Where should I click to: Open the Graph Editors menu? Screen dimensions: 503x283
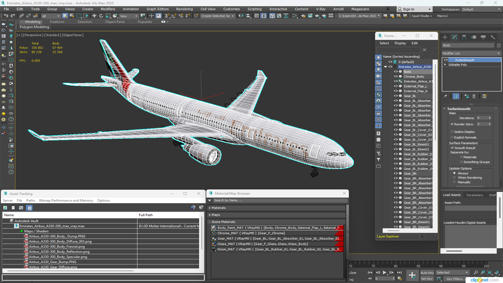158,9
